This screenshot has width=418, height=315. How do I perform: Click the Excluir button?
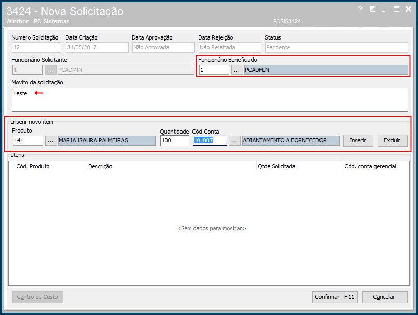click(x=392, y=140)
